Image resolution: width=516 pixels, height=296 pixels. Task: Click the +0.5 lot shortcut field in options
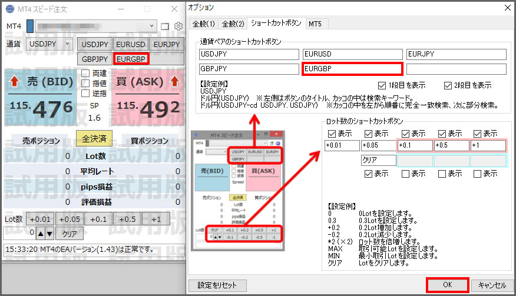point(452,145)
